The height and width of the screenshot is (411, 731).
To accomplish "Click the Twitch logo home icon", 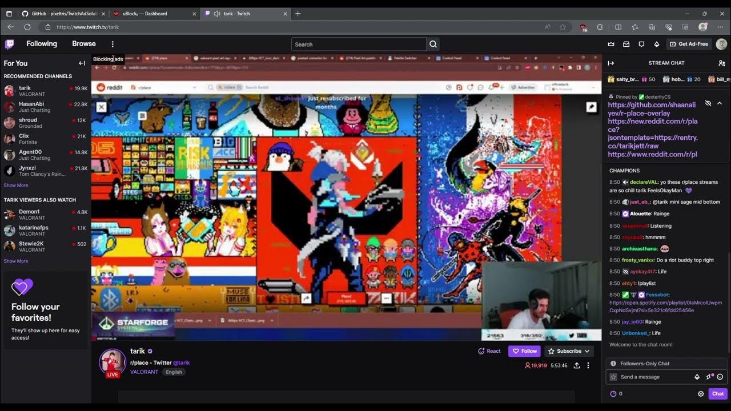I will click(x=10, y=44).
